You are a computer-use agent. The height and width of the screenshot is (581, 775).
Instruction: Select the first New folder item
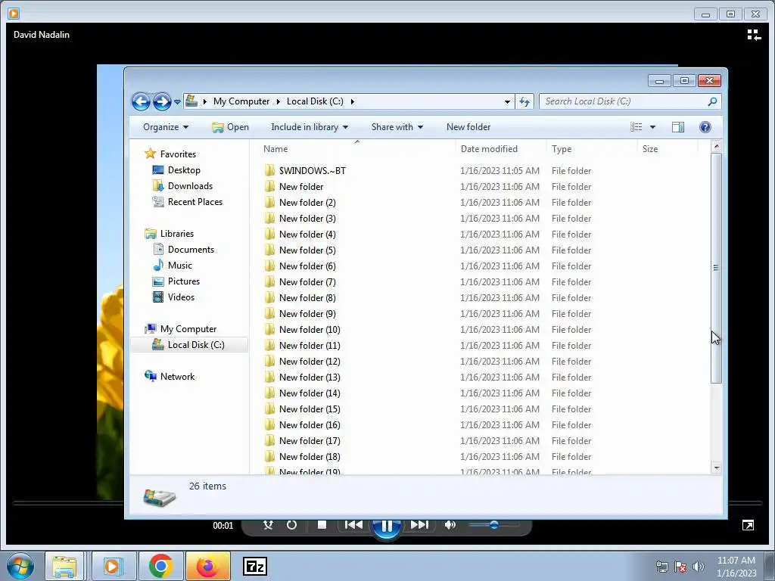pyautogui.click(x=301, y=186)
